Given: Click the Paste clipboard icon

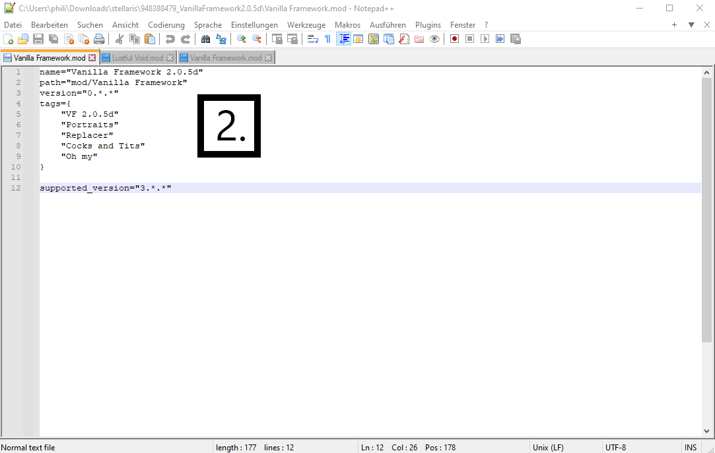Looking at the screenshot, I should point(150,39).
